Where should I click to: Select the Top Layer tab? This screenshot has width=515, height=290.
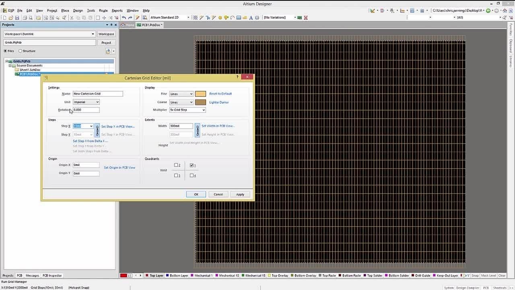pyautogui.click(x=154, y=275)
